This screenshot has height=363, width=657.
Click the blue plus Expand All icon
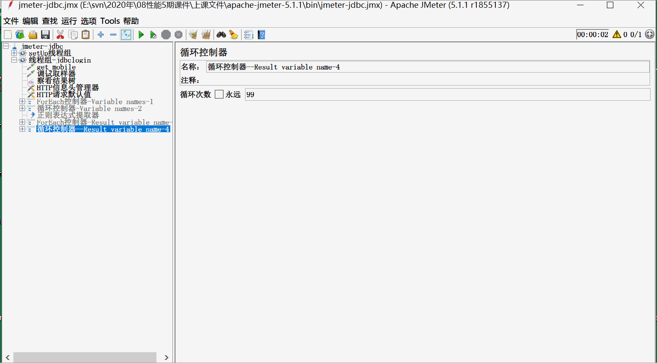point(101,35)
